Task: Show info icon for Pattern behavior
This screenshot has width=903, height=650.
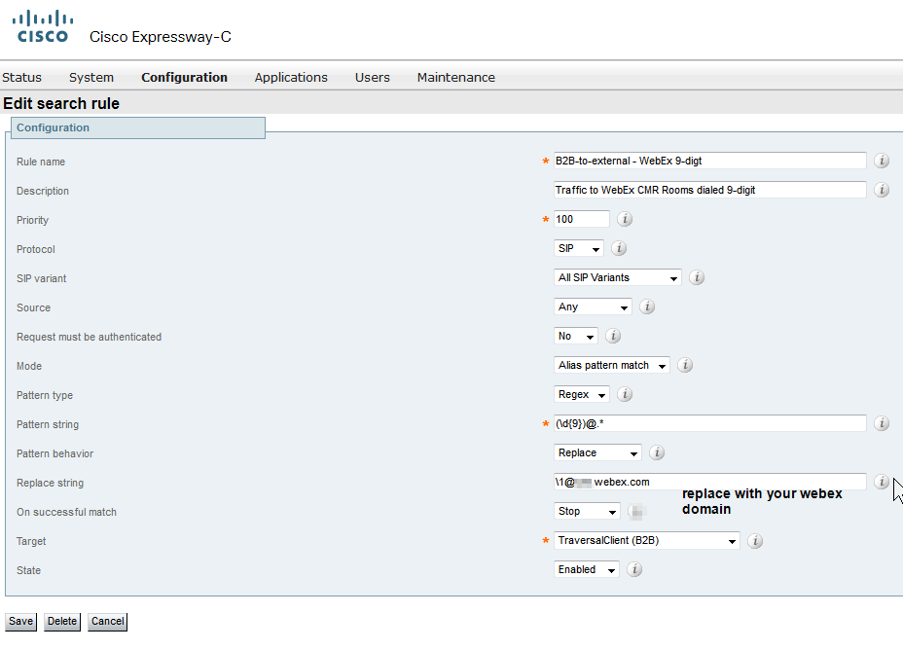Action: 657,452
